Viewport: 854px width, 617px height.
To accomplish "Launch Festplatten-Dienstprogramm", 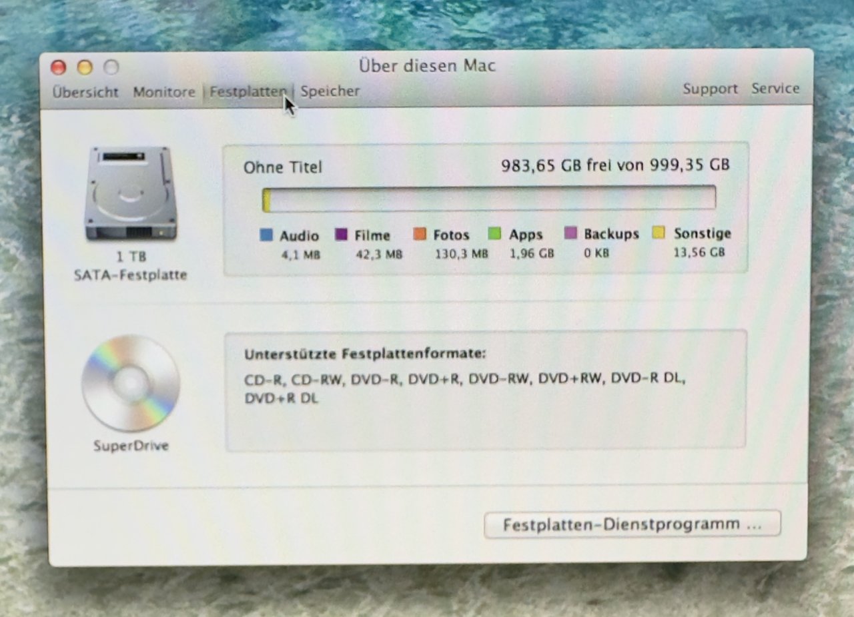I will (632, 524).
